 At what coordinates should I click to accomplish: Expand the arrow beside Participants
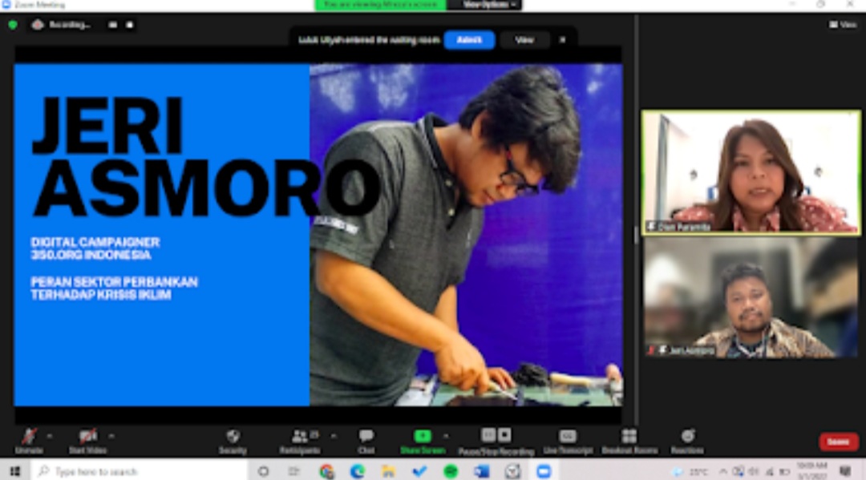click(334, 437)
